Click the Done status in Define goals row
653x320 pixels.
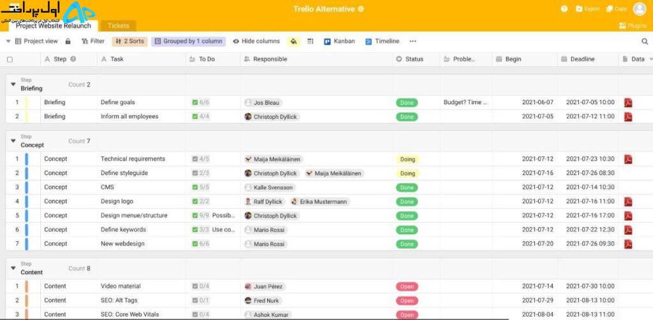click(406, 102)
